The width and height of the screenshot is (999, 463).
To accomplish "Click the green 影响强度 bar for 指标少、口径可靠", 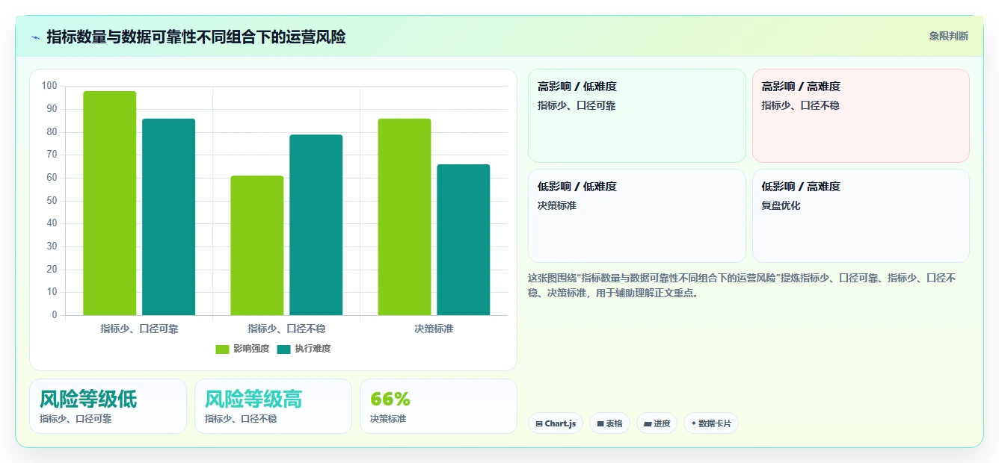I will 110,203.
